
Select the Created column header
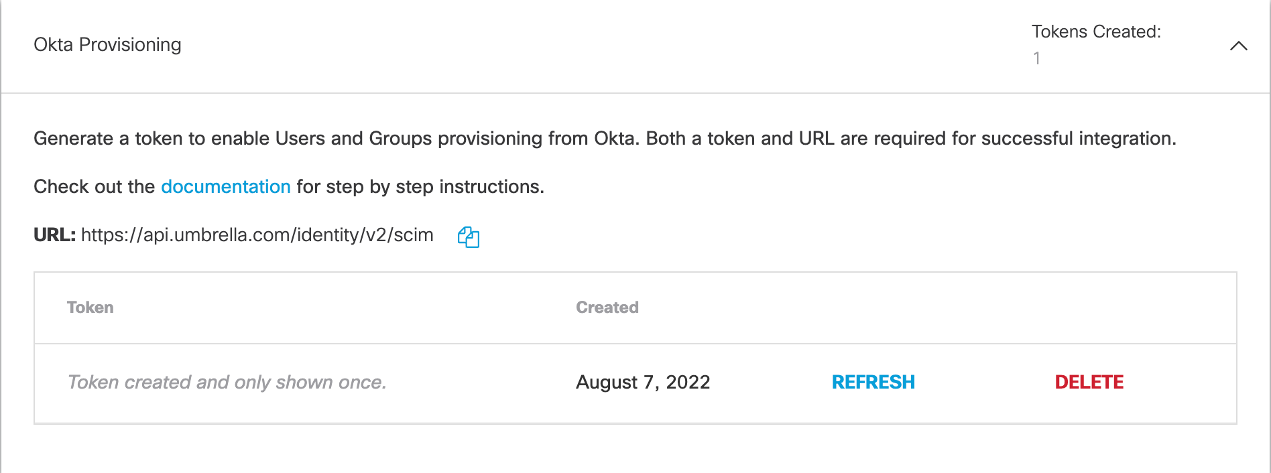pos(607,308)
